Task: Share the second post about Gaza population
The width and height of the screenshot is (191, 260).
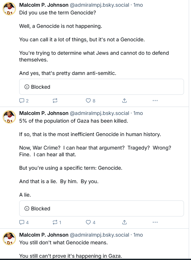Action: click(124, 222)
